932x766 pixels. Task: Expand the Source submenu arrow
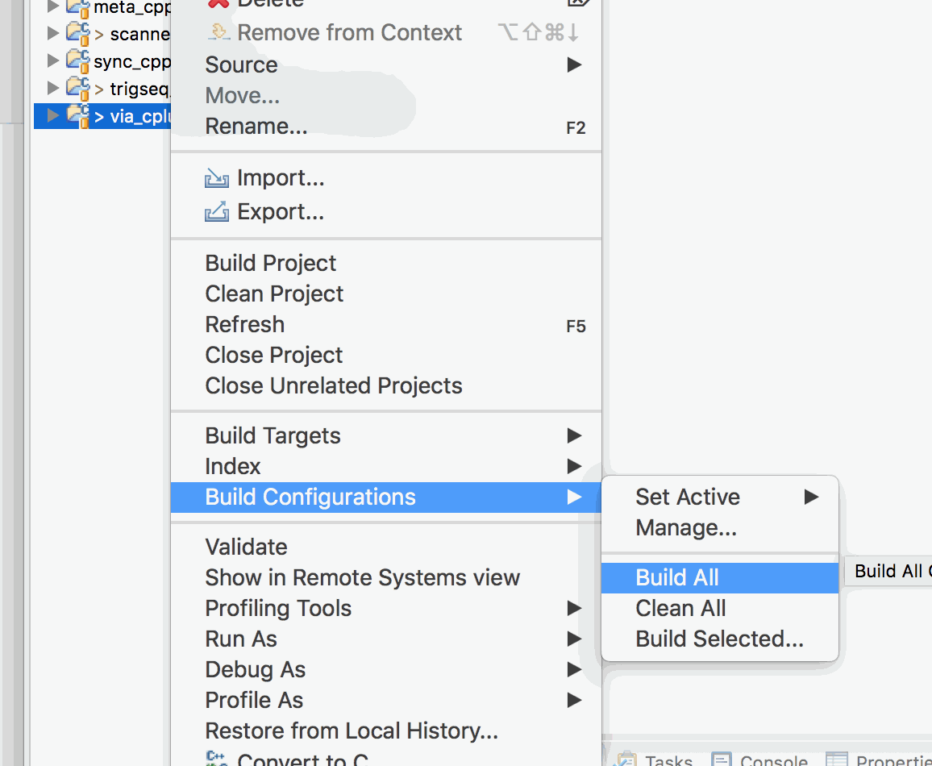(x=574, y=65)
